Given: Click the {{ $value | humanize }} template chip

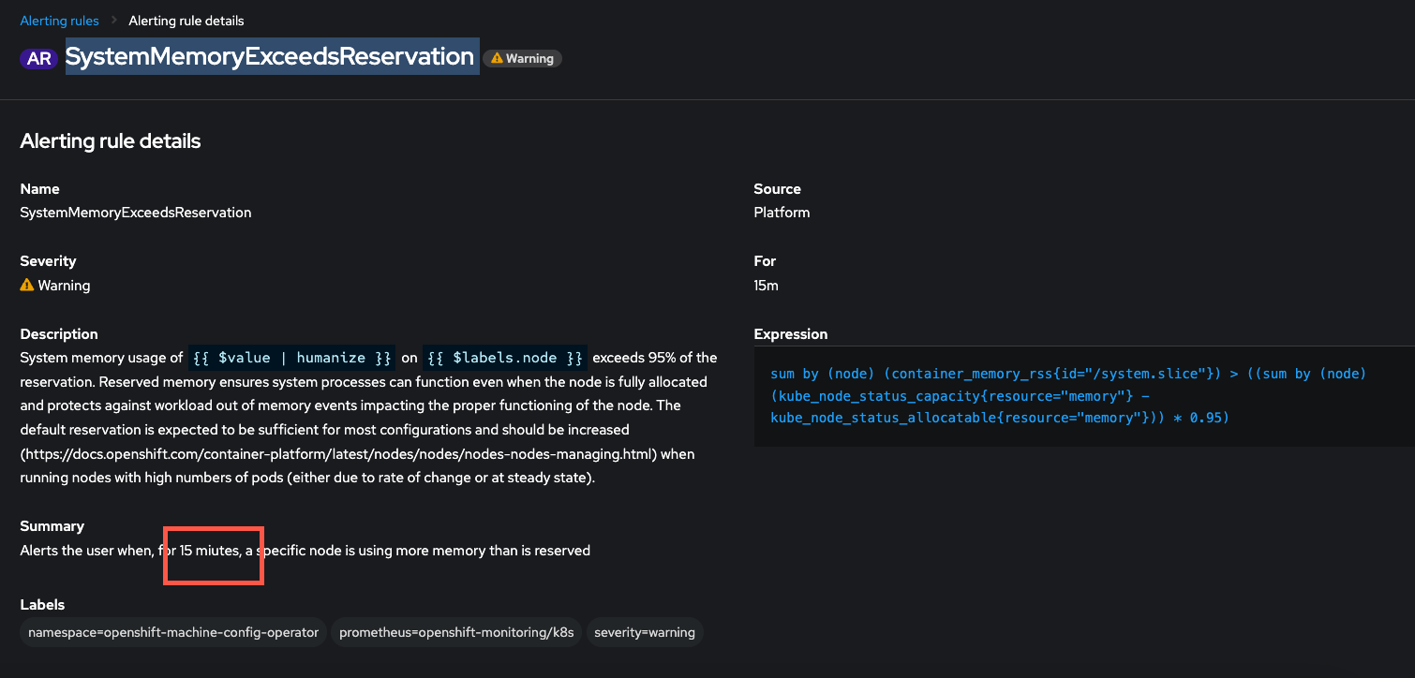Looking at the screenshot, I should click(x=291, y=357).
